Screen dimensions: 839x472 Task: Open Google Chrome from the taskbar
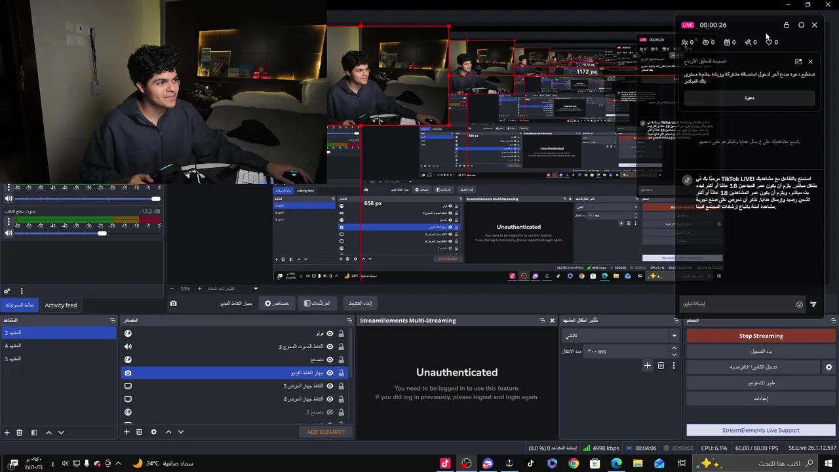pos(574,463)
